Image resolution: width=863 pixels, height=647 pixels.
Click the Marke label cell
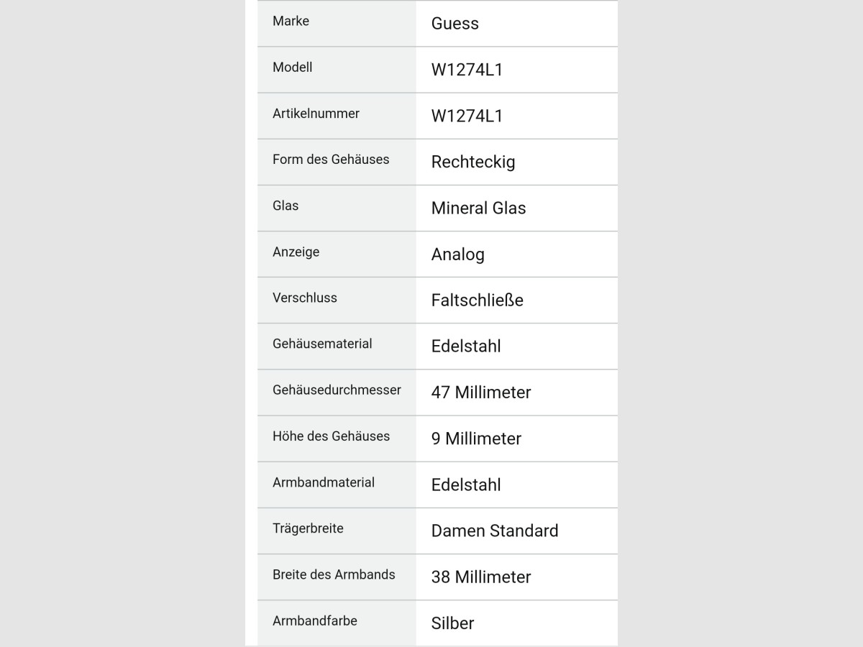coord(337,23)
